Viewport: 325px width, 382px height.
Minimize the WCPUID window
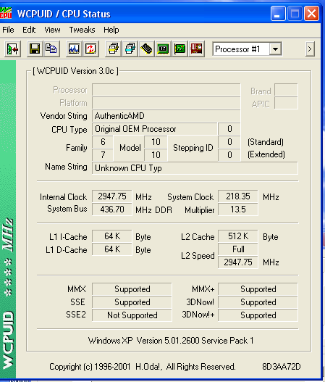[x=278, y=13]
